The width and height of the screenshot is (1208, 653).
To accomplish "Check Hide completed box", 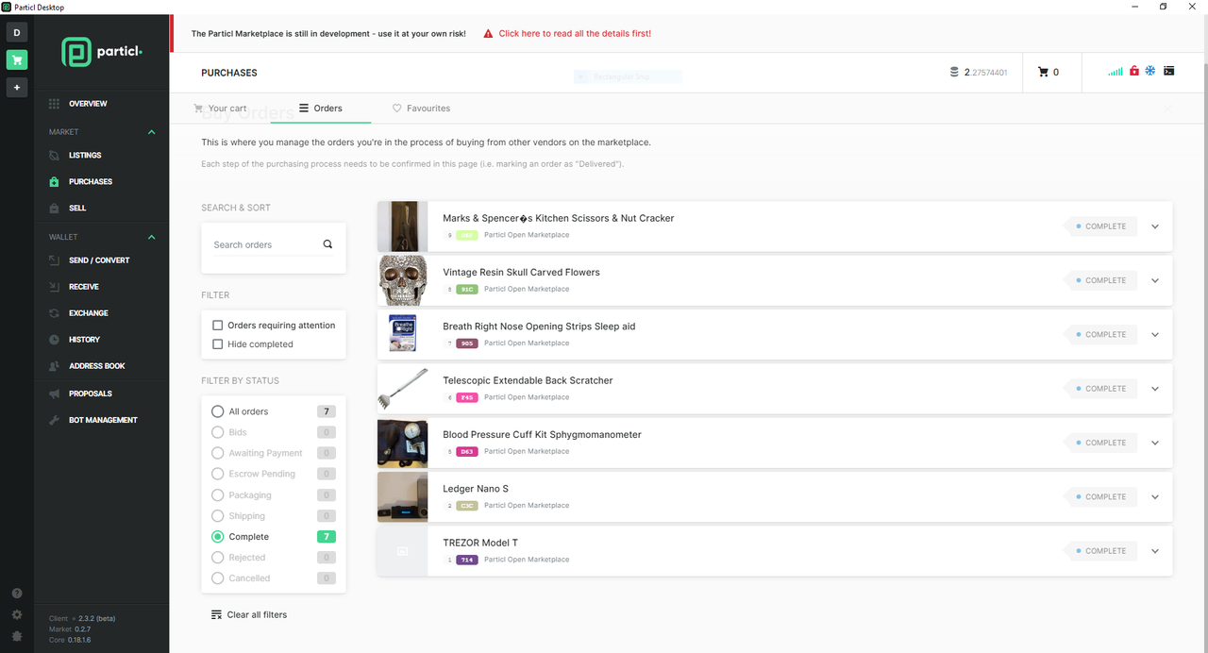I will coord(218,344).
